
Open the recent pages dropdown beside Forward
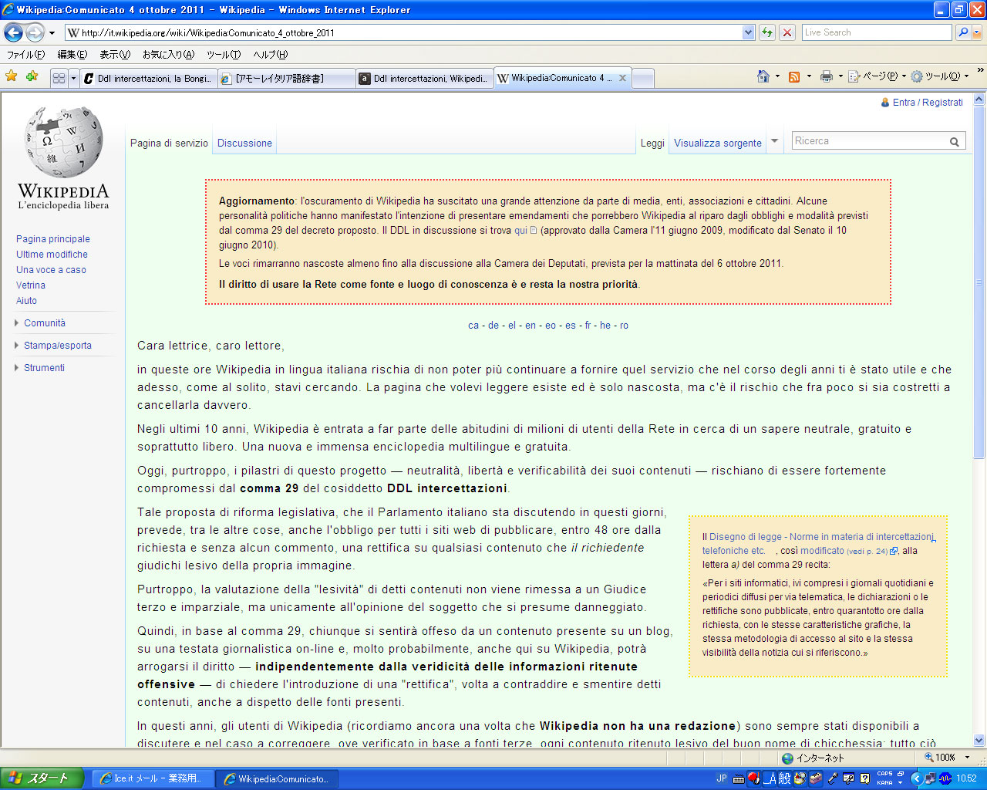click(x=52, y=33)
